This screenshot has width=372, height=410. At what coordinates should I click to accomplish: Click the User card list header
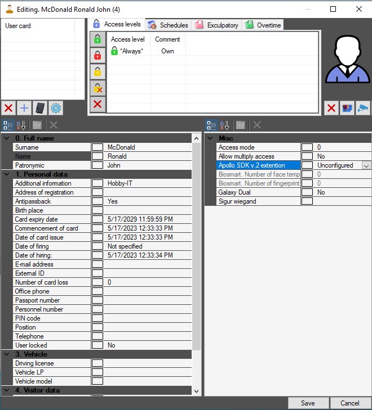(38, 26)
